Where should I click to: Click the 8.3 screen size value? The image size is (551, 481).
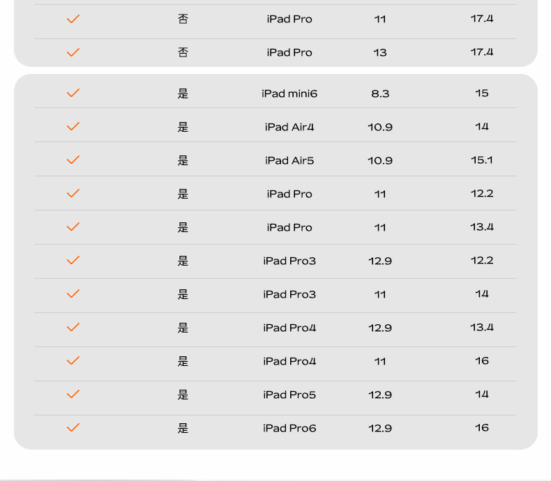(x=380, y=93)
